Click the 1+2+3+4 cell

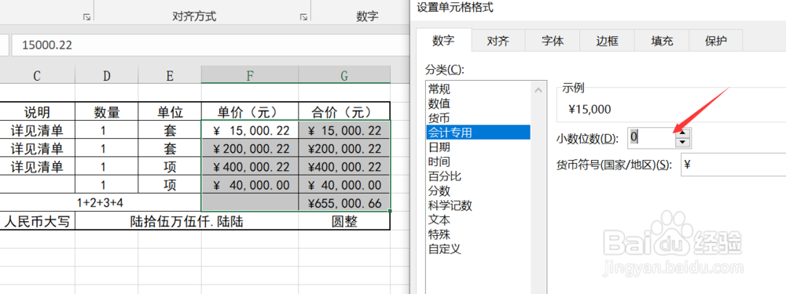(x=101, y=203)
